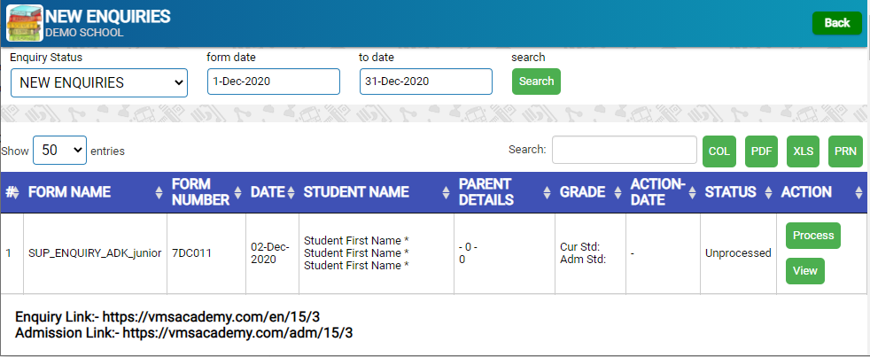This screenshot has width=870, height=357.
Task: Open the Enquiry Status dropdown
Action: (x=99, y=82)
